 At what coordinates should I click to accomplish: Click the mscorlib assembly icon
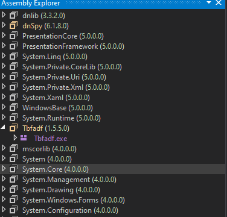[13, 149]
